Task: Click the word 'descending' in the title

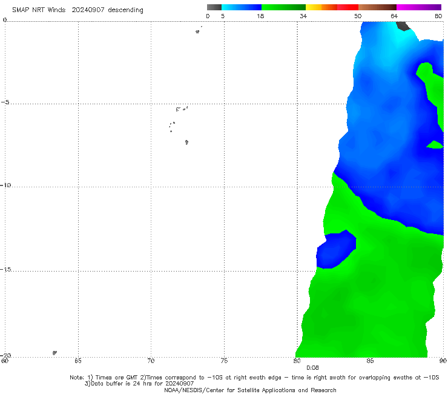Action: pos(125,10)
